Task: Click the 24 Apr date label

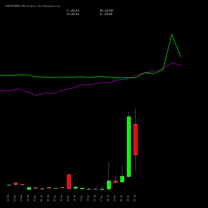Action: [134, 198]
